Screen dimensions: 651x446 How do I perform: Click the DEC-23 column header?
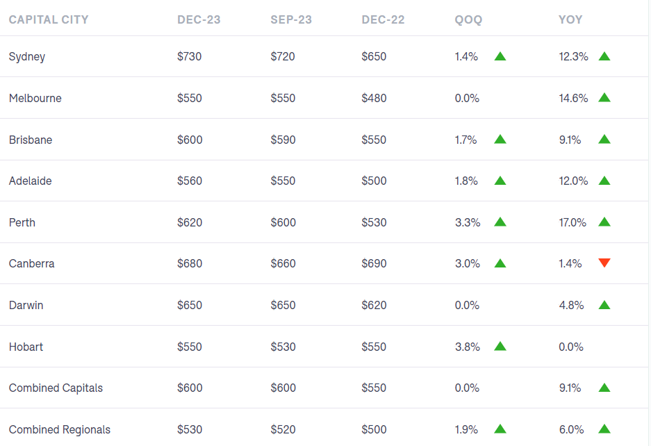[199, 19]
